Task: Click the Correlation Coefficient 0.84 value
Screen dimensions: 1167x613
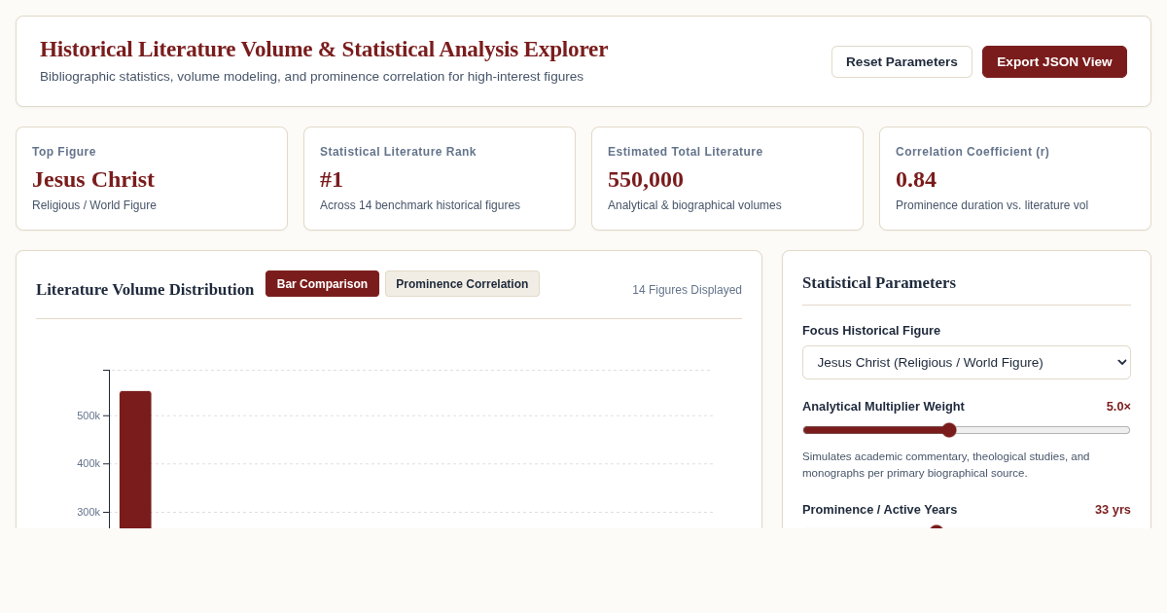Action: coord(916,179)
